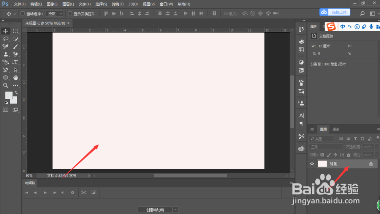Open the Paragraph panel icon
This screenshot has width=380, height=214.
coord(301,124)
